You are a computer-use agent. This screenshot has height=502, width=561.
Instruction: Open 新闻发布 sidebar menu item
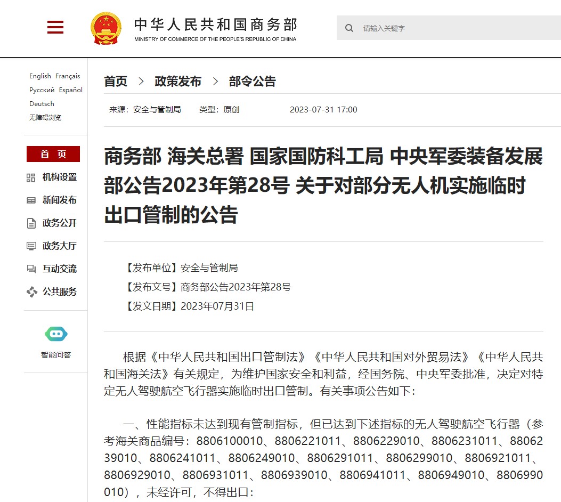tap(59, 200)
